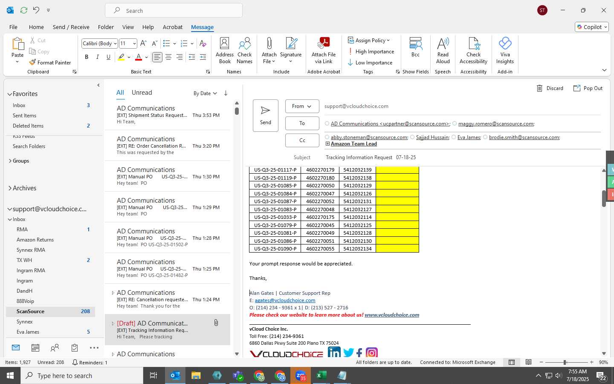Image resolution: width=614 pixels, height=384 pixels.
Task: Open text highlight color swatch
Action: 122,57
